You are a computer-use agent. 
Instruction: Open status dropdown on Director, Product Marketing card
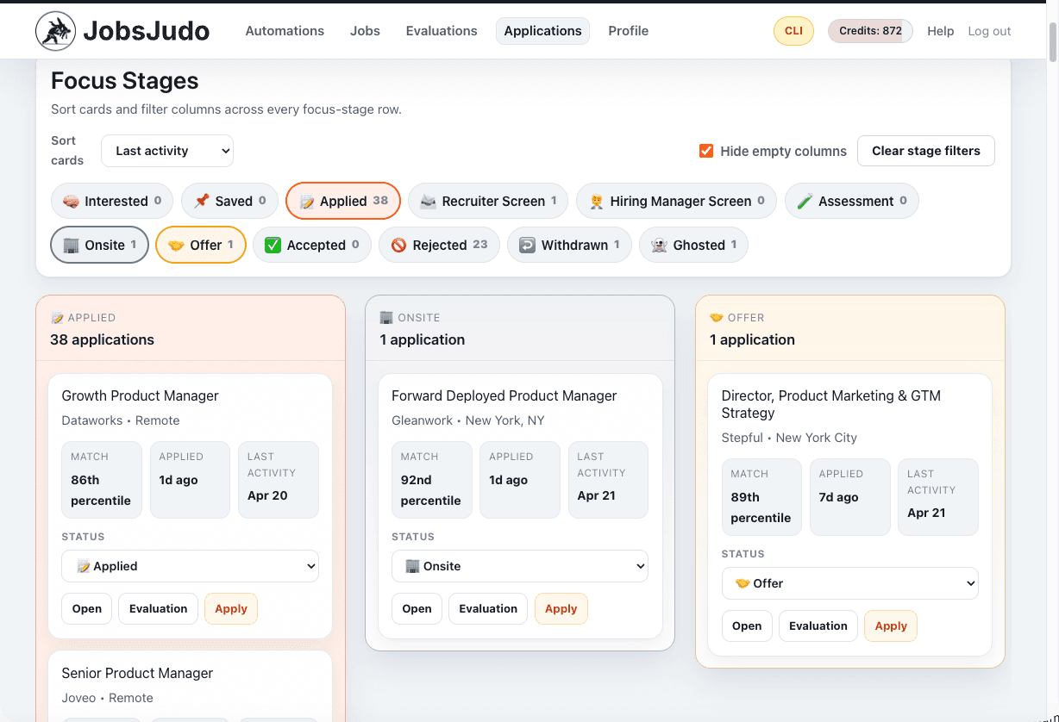tap(849, 583)
